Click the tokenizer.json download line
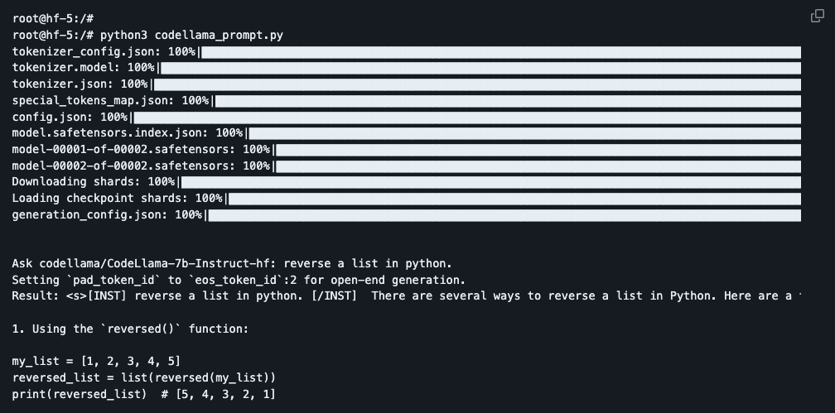Viewport: 835px width, 413px height. [x=406, y=84]
